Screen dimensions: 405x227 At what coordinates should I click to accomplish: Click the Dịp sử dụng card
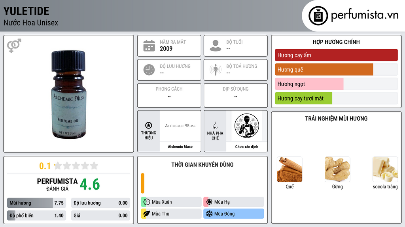(236, 95)
